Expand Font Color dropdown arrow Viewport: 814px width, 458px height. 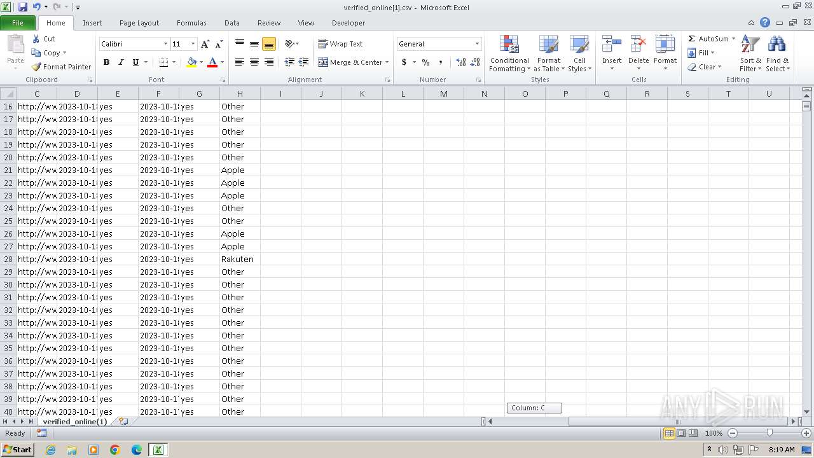pos(222,62)
